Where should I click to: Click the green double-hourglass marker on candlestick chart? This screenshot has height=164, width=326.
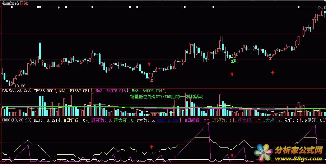click(234, 61)
